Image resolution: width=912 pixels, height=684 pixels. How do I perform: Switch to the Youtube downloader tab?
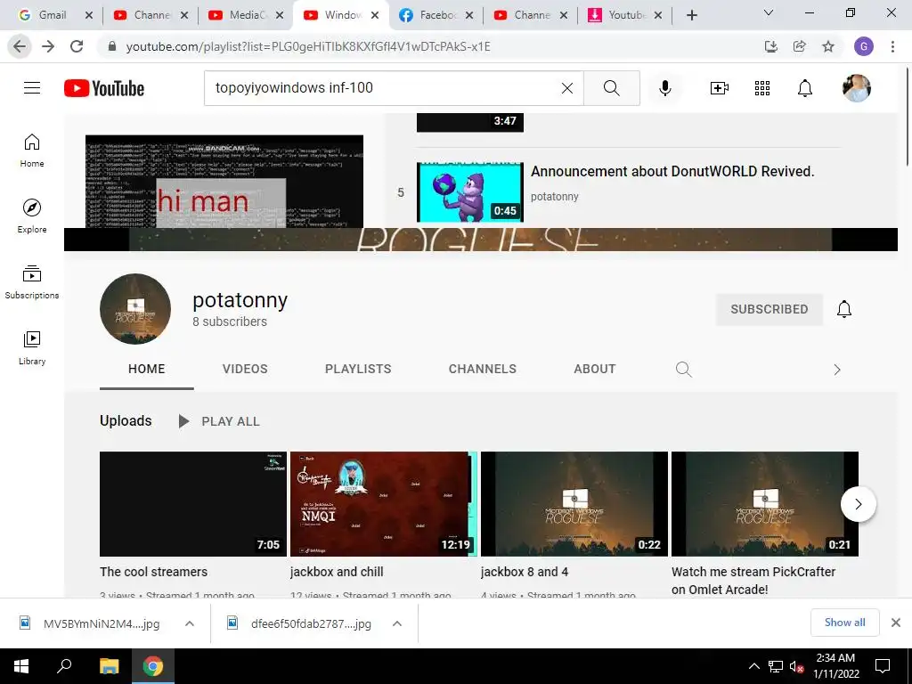point(625,15)
